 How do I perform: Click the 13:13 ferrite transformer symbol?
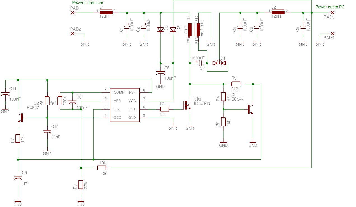[x=194, y=30]
